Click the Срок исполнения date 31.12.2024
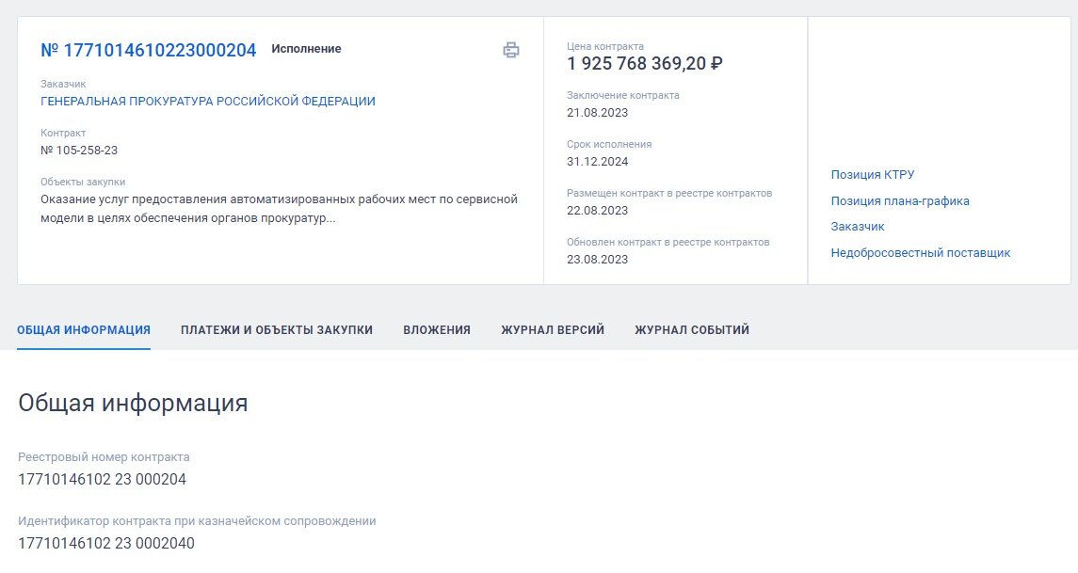 click(598, 162)
